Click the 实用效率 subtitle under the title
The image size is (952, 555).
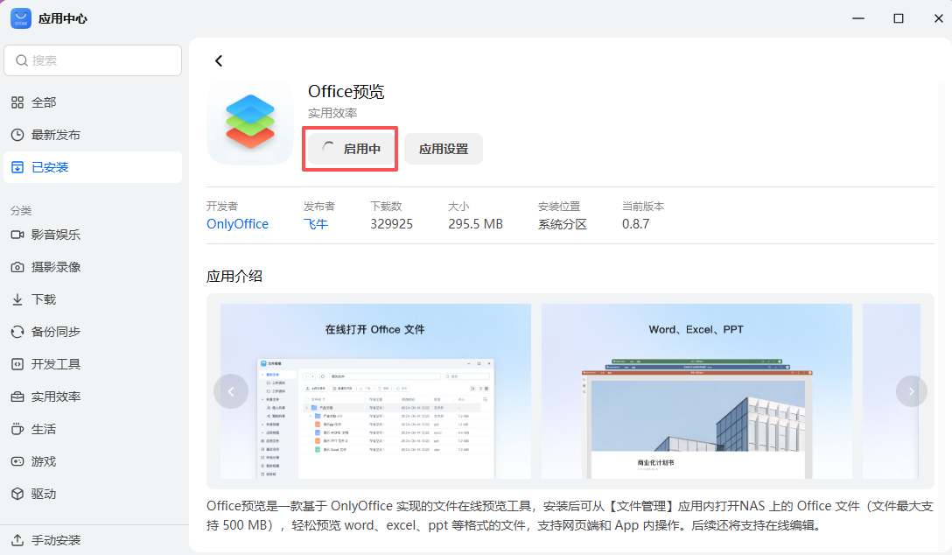click(x=332, y=113)
